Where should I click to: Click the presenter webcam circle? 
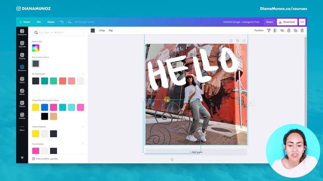(x=293, y=151)
